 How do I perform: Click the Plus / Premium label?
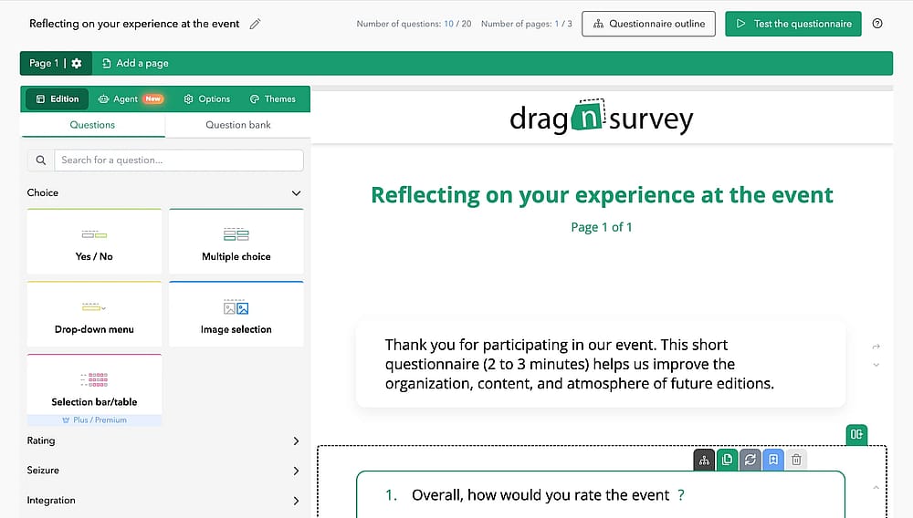point(94,420)
